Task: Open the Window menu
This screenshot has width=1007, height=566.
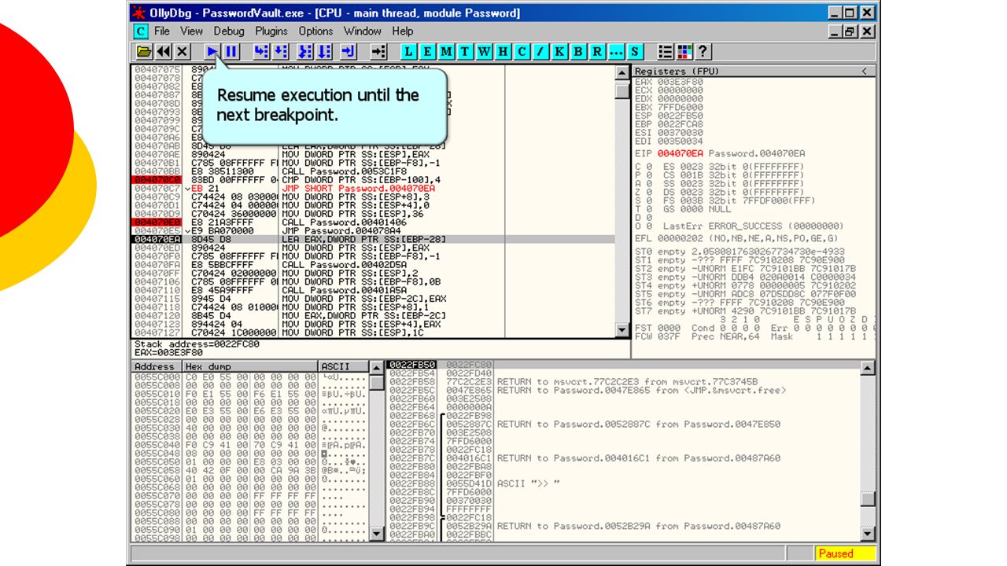Action: [x=363, y=31]
